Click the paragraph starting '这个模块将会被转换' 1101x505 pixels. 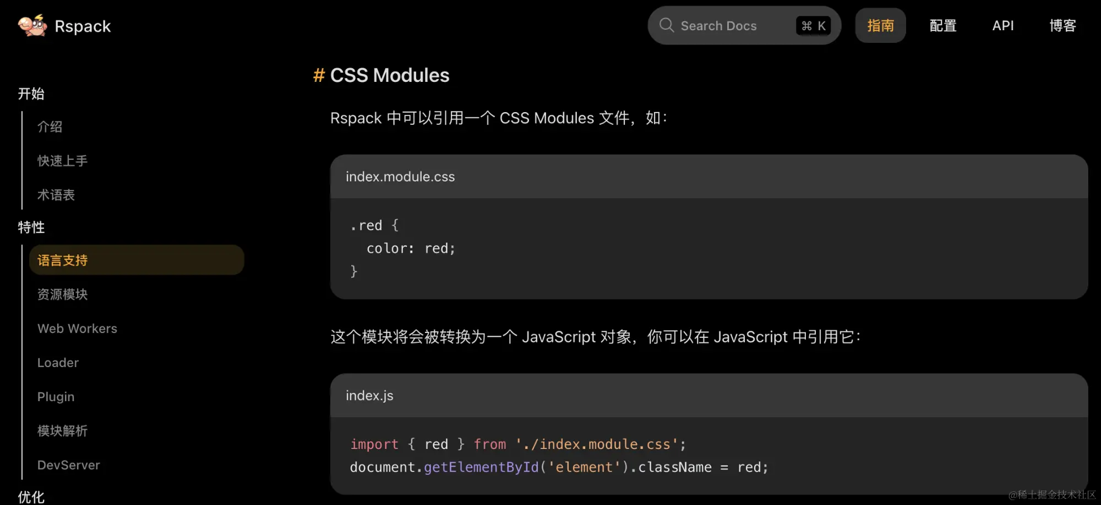tap(596, 337)
